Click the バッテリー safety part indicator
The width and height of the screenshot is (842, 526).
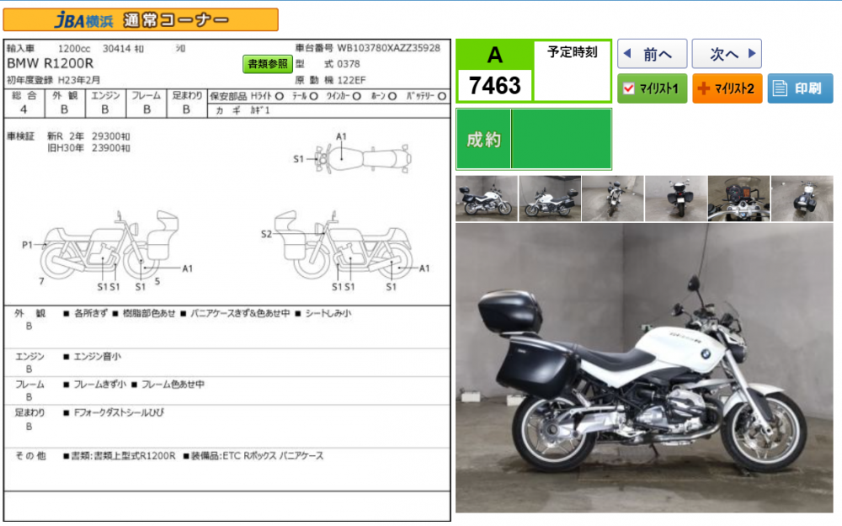pyautogui.click(x=426, y=96)
